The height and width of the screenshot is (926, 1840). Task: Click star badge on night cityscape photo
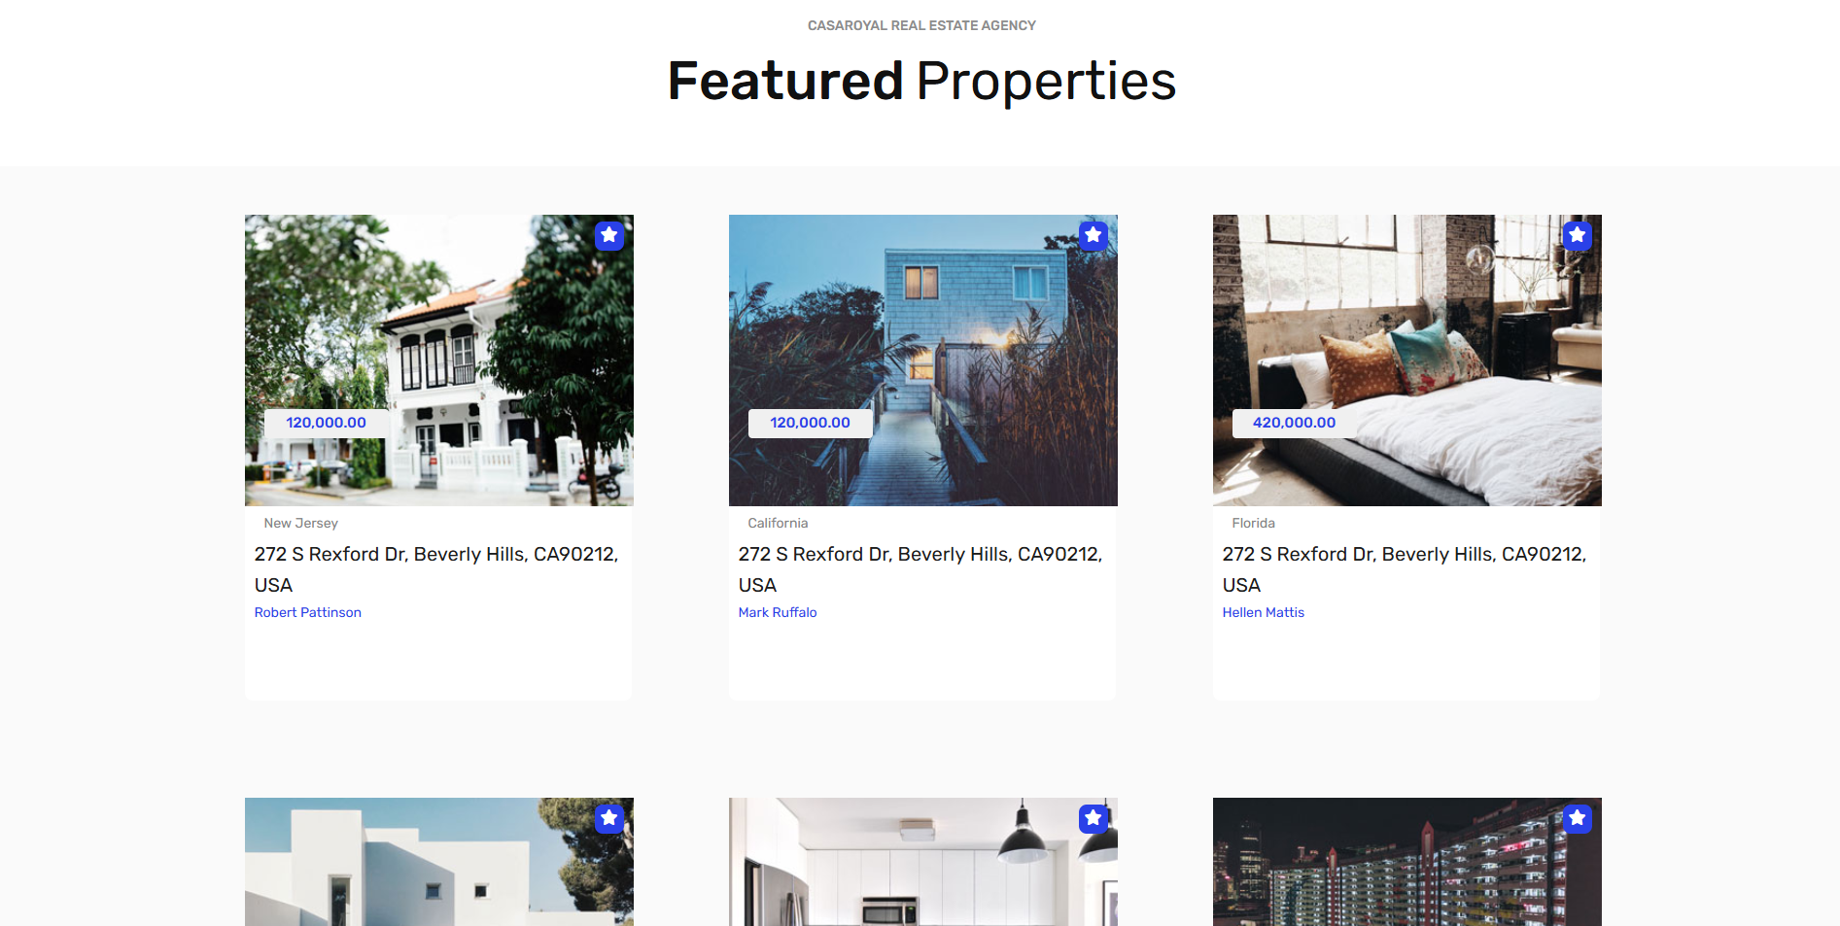(x=1578, y=818)
